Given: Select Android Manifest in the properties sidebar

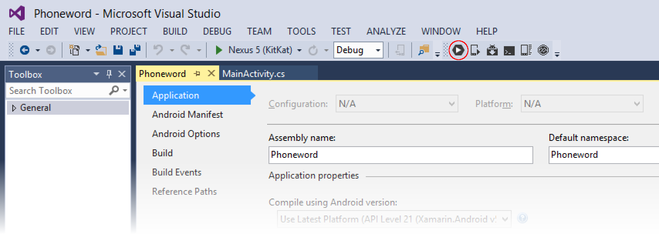Looking at the screenshot, I should coord(188,115).
